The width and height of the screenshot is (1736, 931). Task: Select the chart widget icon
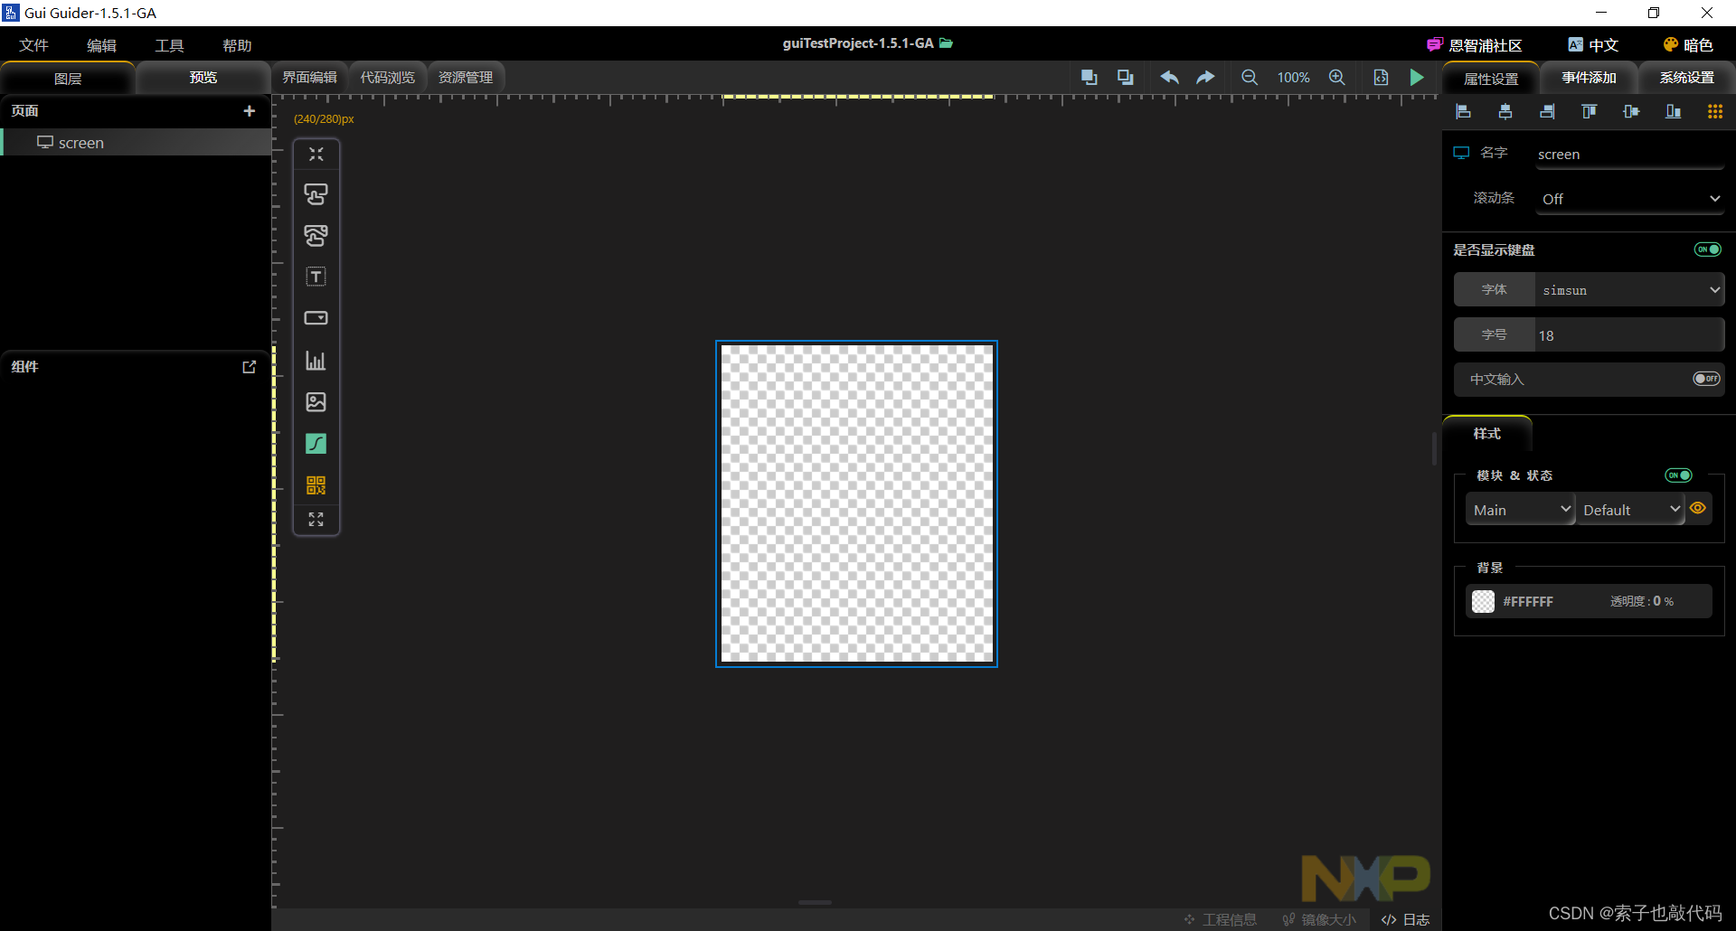click(316, 361)
